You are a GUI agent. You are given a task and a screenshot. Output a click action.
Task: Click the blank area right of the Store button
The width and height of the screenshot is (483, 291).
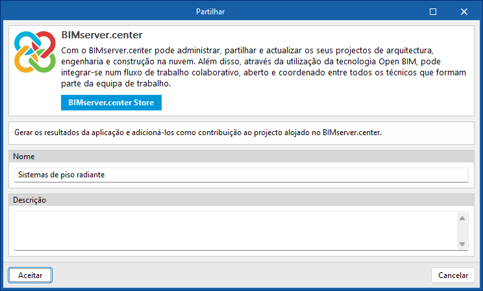point(312,103)
